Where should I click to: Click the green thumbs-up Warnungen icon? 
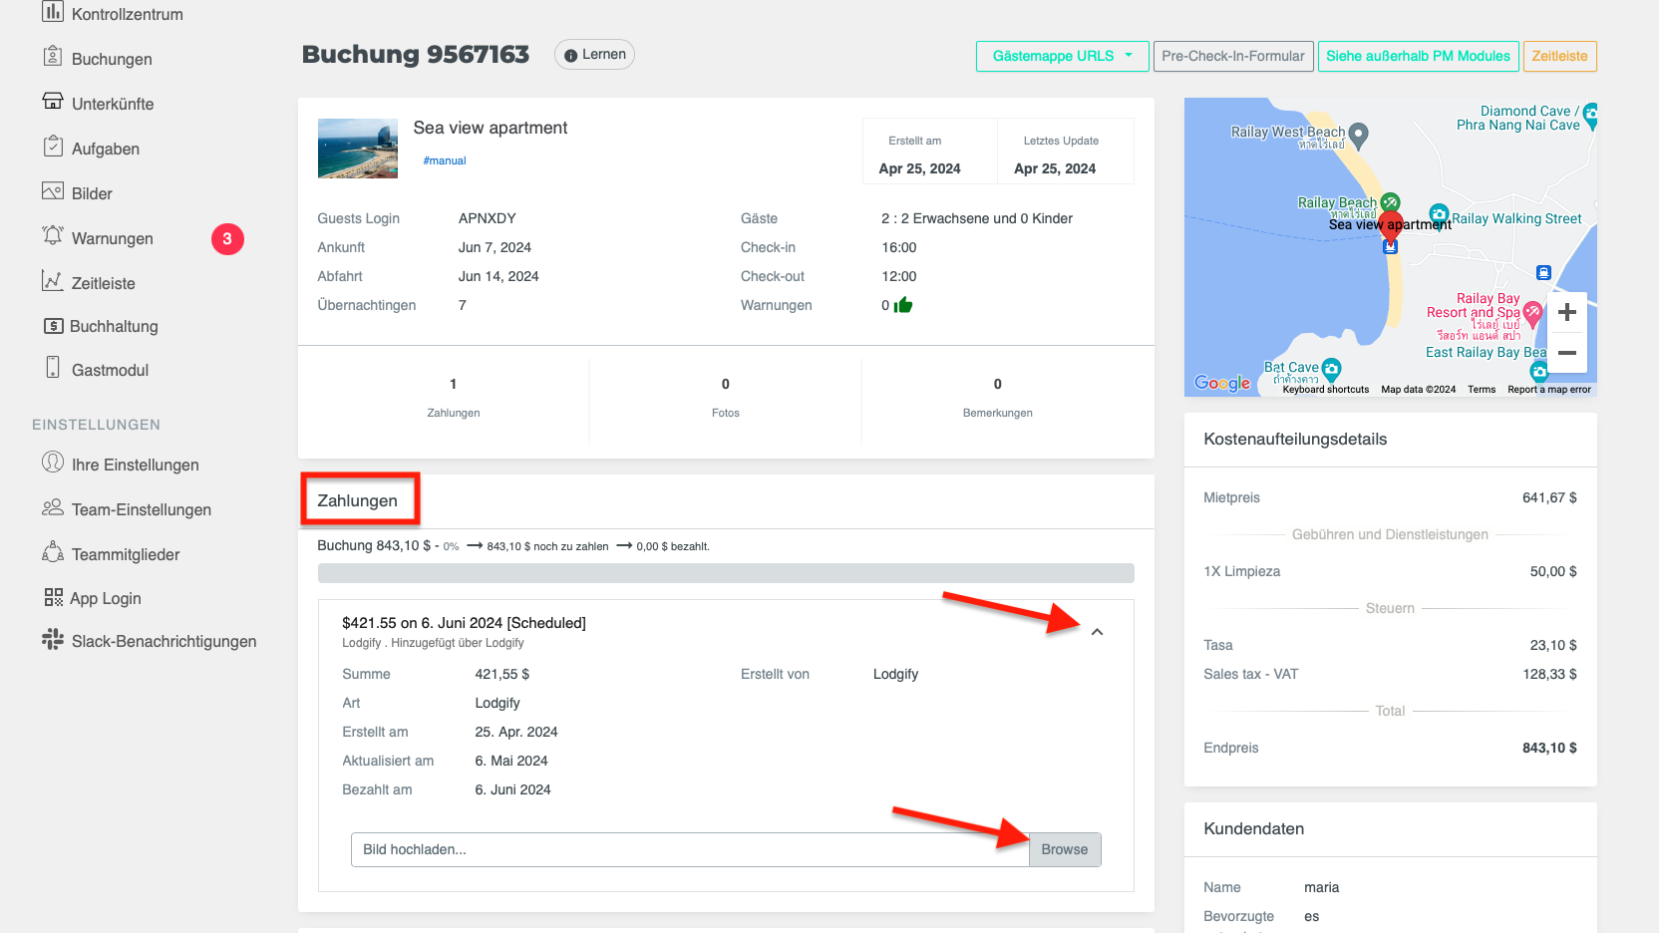[x=903, y=305]
